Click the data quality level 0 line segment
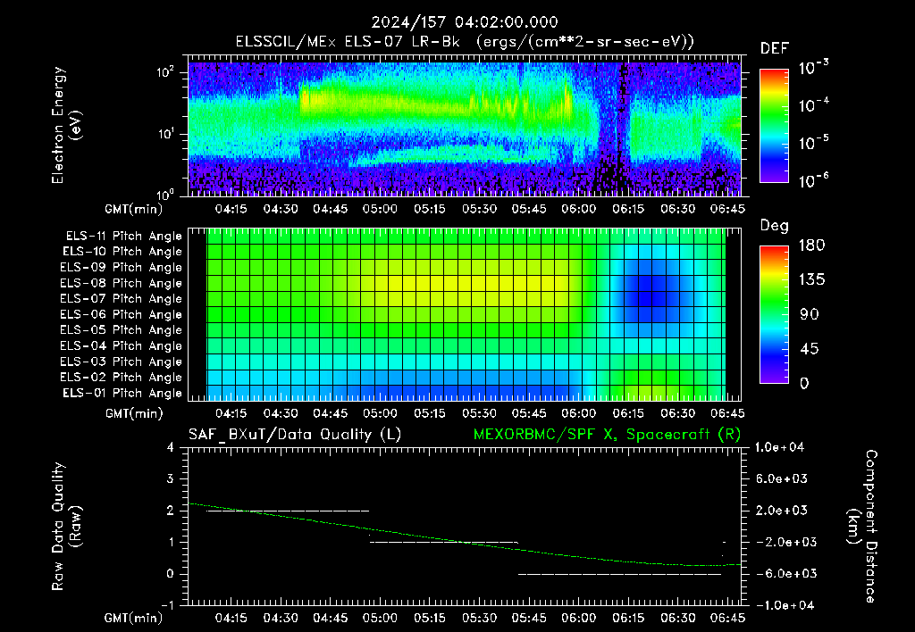 (620, 574)
